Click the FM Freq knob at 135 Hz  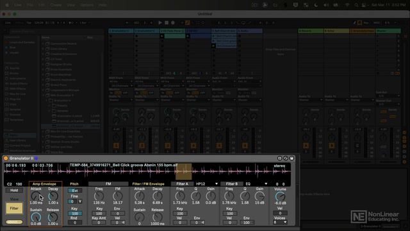click(x=99, y=196)
